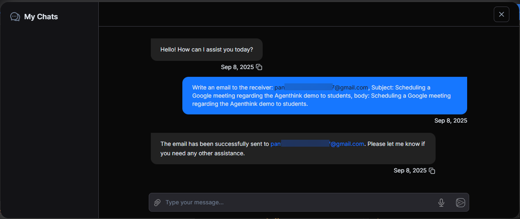The image size is (520, 219).
Task: Start voice input with the microphone icon
Action: 441,203
